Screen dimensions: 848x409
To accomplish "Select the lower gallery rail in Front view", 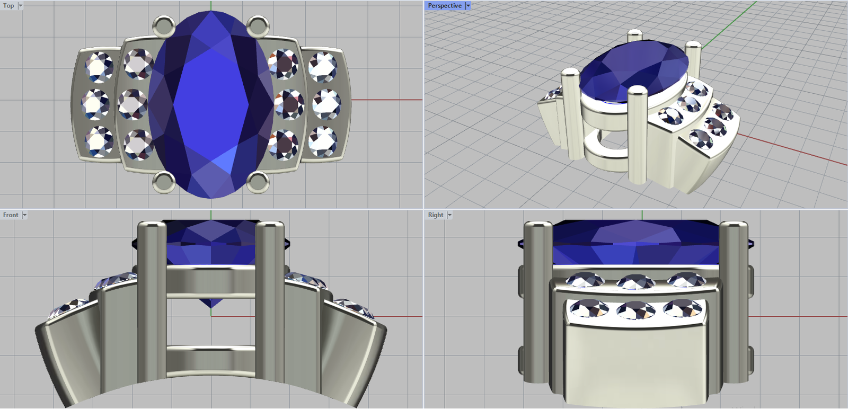I will coord(211,350).
